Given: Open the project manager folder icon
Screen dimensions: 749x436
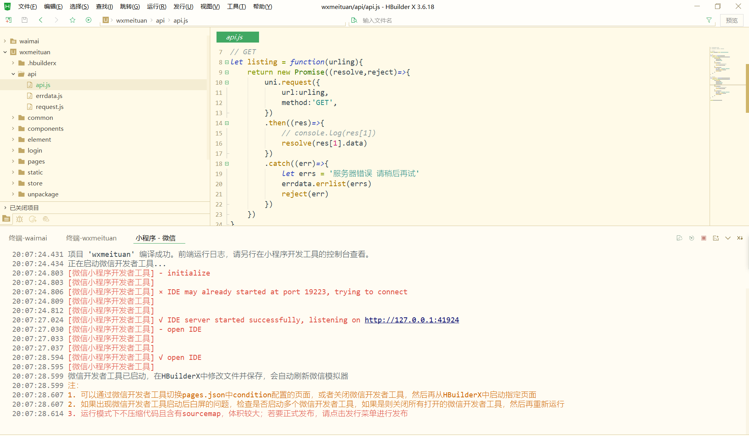Looking at the screenshot, I should point(6,219).
